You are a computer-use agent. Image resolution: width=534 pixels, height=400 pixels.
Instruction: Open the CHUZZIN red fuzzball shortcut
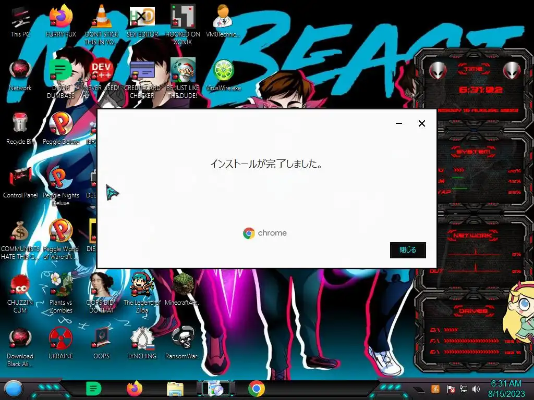[20, 293]
